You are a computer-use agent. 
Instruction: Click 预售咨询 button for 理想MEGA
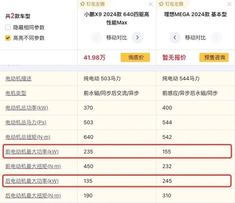pos(214,57)
